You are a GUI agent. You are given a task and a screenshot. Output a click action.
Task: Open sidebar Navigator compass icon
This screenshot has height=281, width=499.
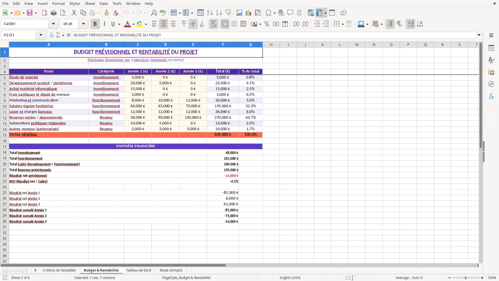point(491,84)
